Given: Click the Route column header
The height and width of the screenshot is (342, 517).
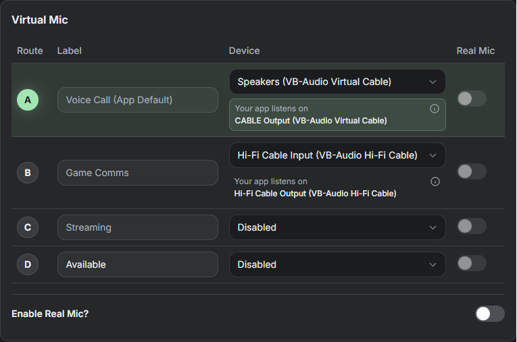Looking at the screenshot, I should (x=30, y=51).
